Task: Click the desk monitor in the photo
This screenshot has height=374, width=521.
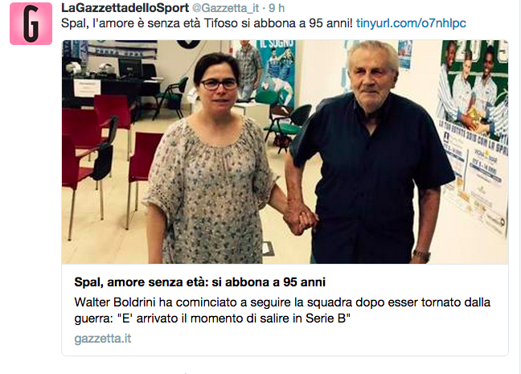Action: point(131,68)
